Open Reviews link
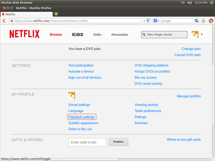The width and height of the screenshot is (215, 161). click(x=141, y=123)
